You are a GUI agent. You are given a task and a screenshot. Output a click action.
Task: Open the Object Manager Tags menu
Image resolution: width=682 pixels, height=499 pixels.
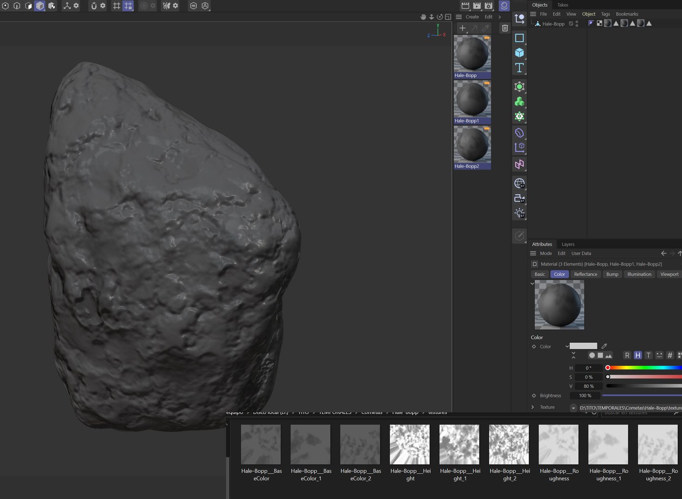605,14
